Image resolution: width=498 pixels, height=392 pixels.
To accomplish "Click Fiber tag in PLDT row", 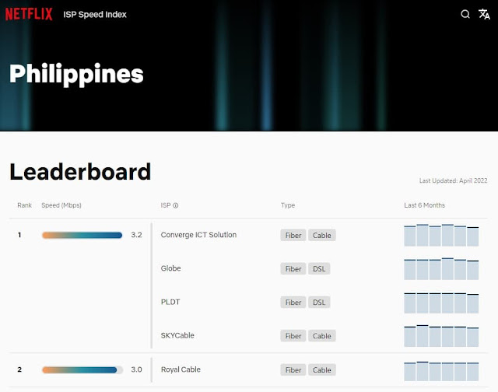I will [293, 303].
